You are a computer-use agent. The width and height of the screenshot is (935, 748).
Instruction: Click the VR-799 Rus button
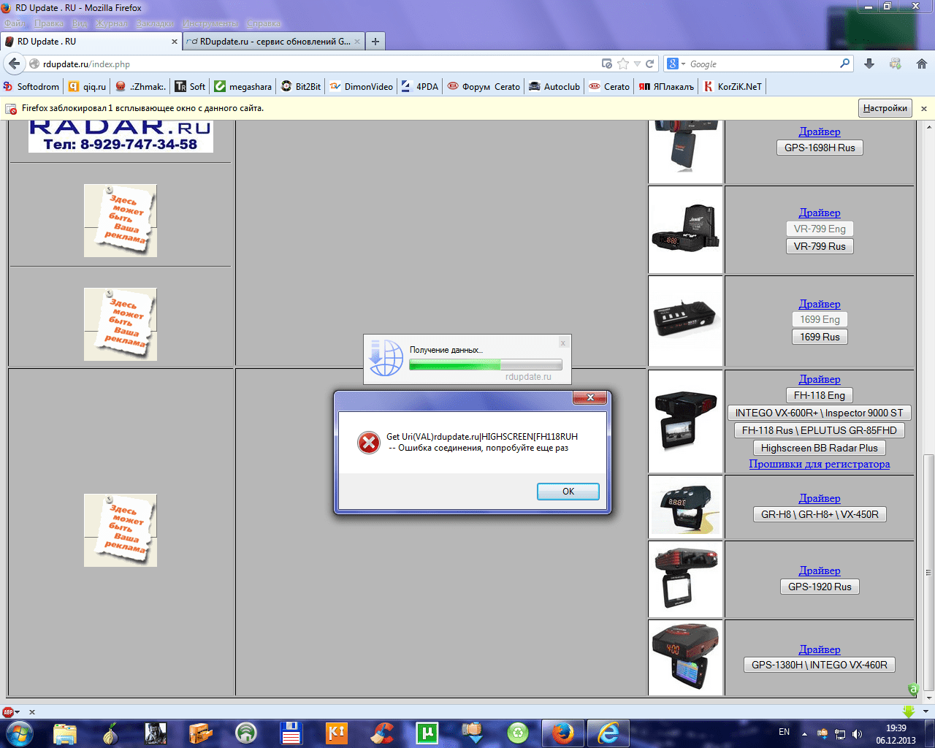(820, 246)
